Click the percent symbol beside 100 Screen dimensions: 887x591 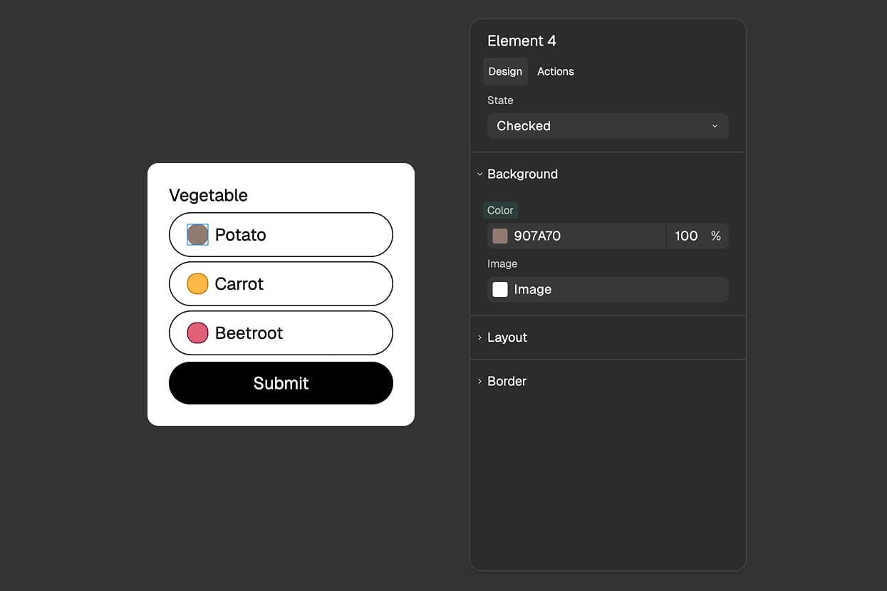[x=715, y=236]
